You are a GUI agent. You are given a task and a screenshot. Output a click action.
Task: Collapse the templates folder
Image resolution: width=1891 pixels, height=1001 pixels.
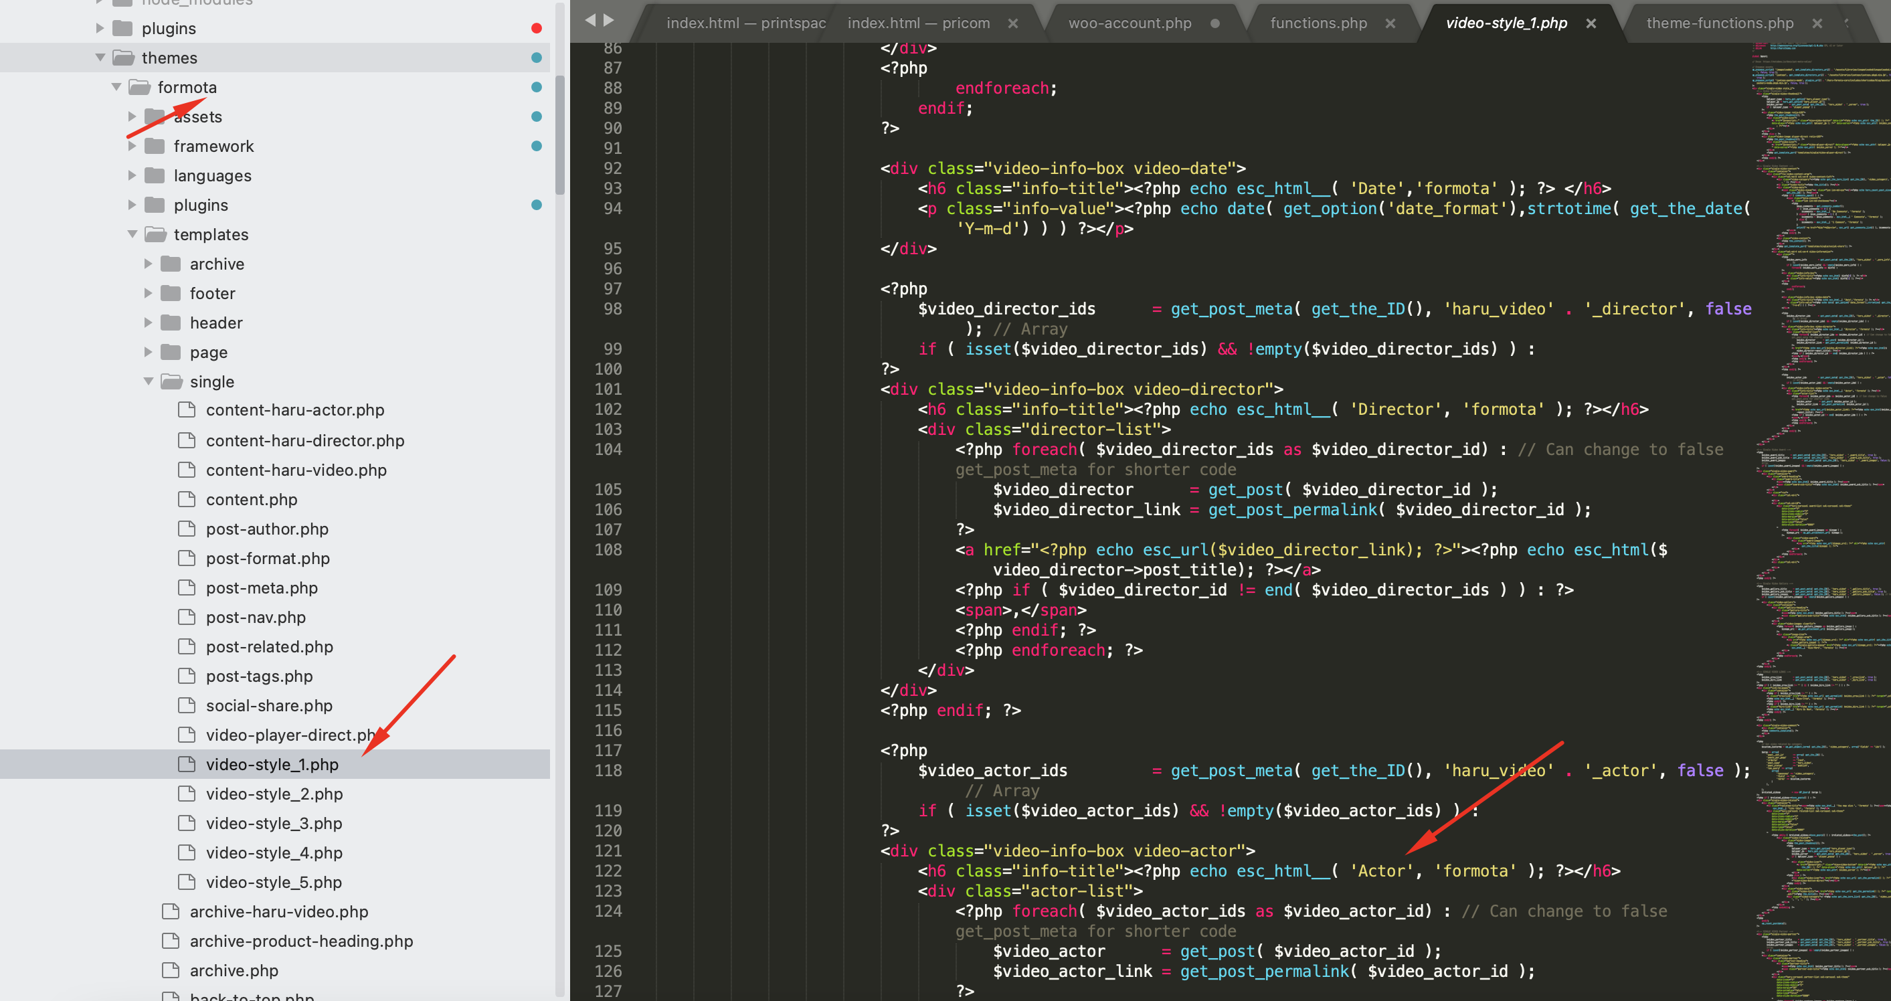pos(132,234)
